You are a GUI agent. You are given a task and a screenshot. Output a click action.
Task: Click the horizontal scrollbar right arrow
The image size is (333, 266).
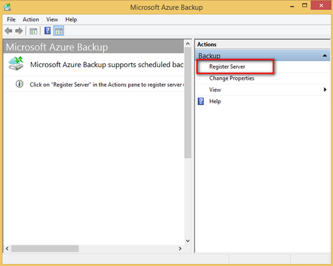(x=180, y=249)
